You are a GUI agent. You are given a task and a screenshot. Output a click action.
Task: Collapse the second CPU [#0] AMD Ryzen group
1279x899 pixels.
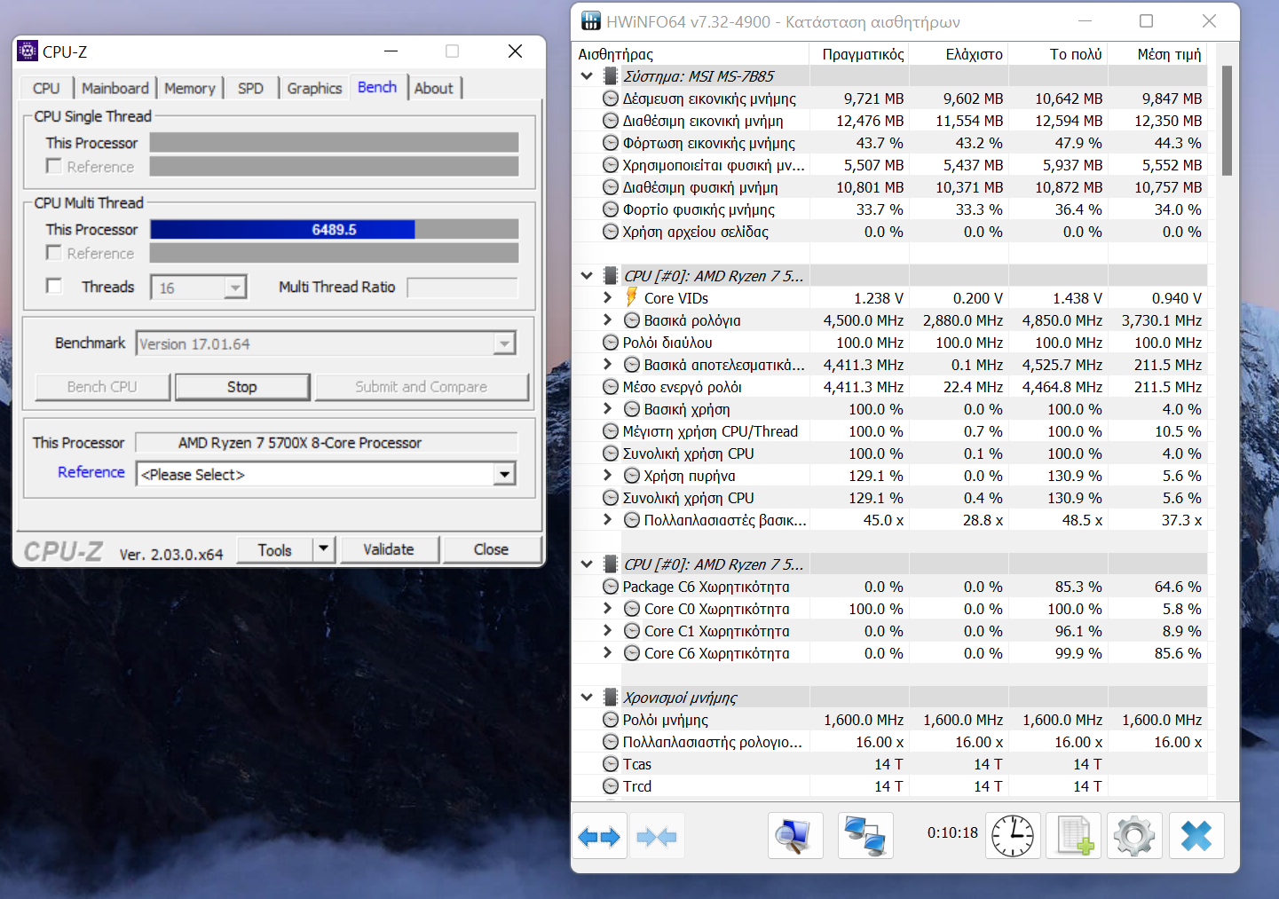coord(587,564)
